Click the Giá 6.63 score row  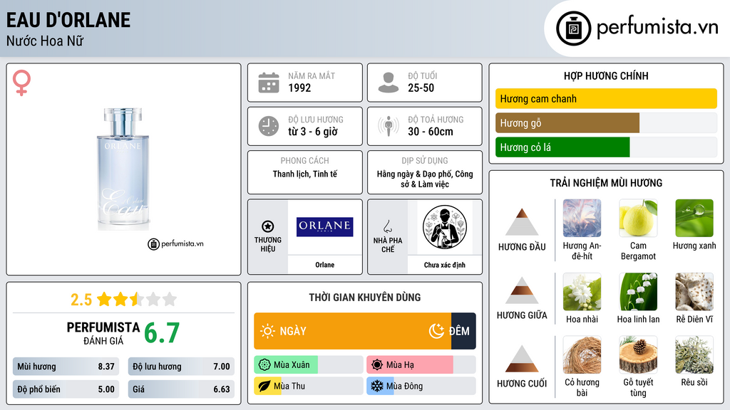pyautogui.click(x=181, y=389)
